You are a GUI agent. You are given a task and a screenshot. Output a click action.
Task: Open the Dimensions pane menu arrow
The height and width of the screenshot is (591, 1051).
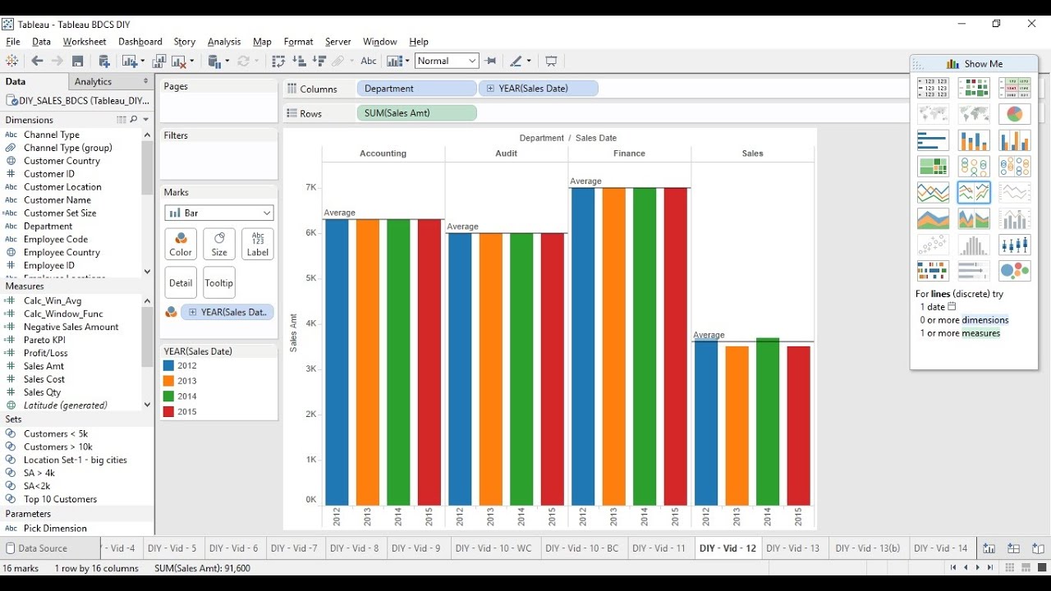point(146,120)
